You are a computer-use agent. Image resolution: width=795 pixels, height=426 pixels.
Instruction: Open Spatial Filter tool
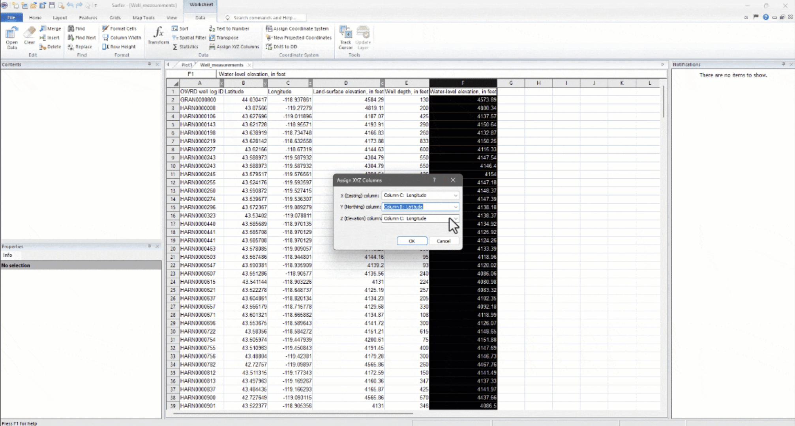189,37
